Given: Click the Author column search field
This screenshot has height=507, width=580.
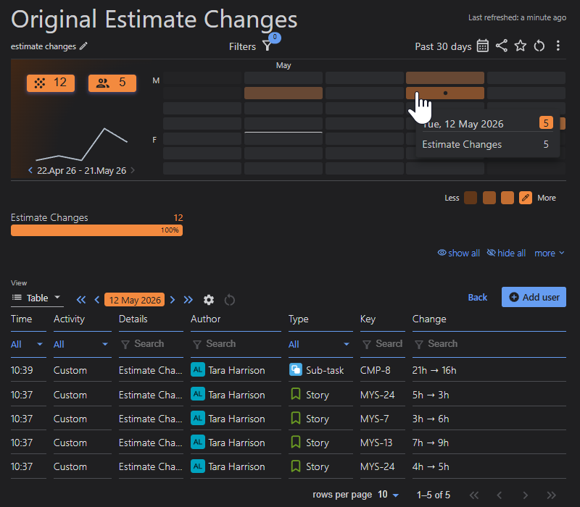Looking at the screenshot, I should pyautogui.click(x=236, y=344).
